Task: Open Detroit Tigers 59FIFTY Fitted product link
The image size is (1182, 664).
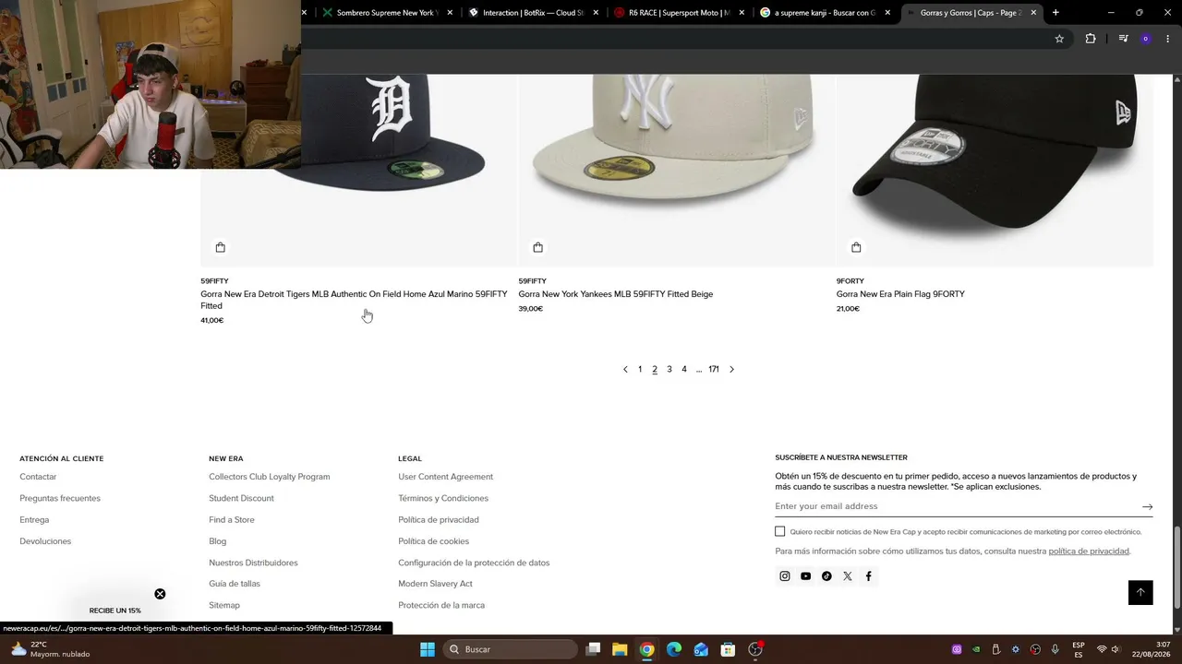Action: (x=354, y=300)
